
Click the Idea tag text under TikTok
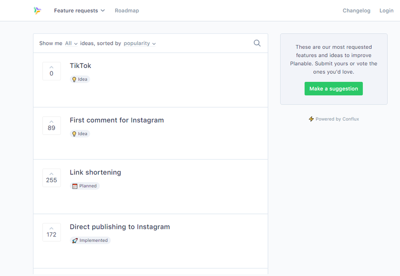click(x=83, y=79)
